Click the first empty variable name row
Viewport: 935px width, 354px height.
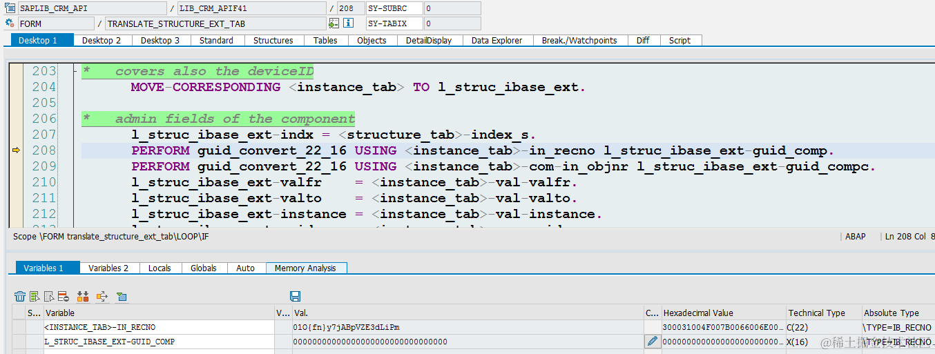[159, 352]
